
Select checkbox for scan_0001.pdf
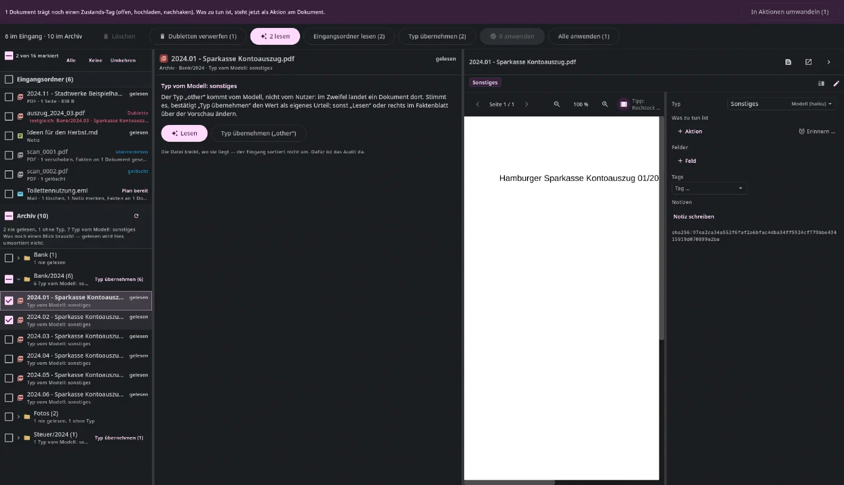tap(9, 155)
